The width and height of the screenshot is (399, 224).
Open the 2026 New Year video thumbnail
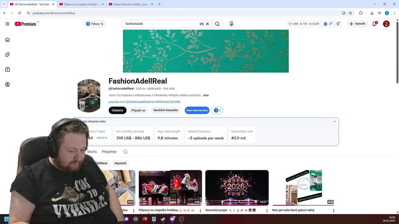[x=237, y=188]
